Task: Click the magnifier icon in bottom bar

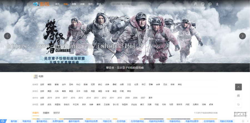Action: coord(3,121)
